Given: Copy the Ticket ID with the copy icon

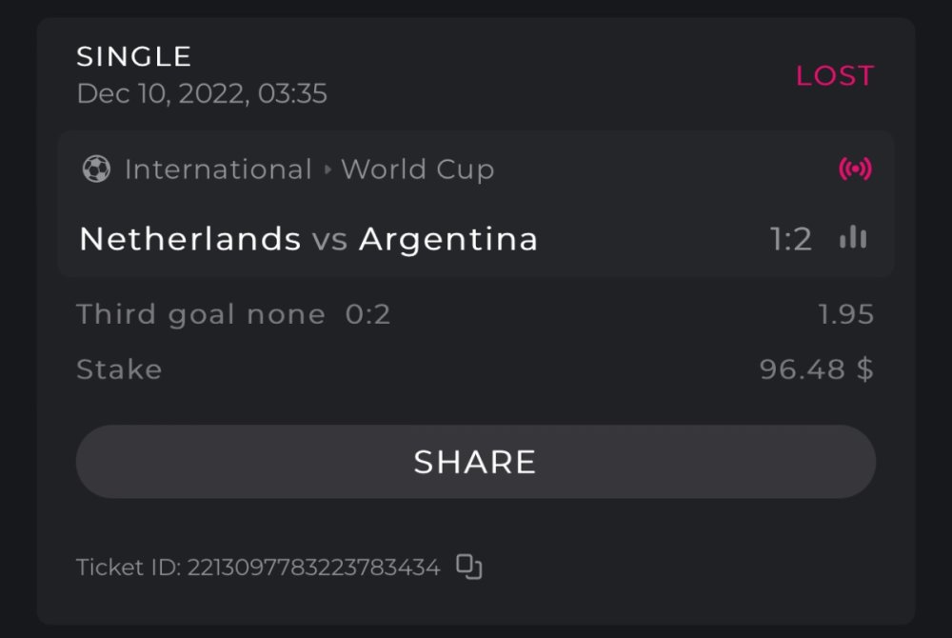Looking at the screenshot, I should (x=469, y=568).
